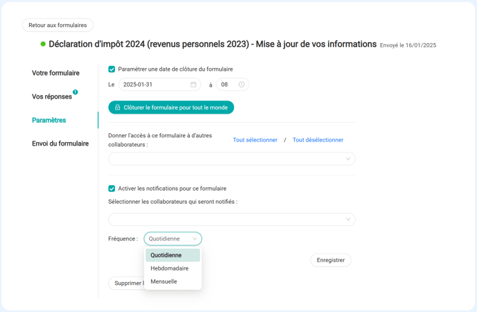Click the Enregistrer button
The image size is (477, 312).
tap(331, 260)
